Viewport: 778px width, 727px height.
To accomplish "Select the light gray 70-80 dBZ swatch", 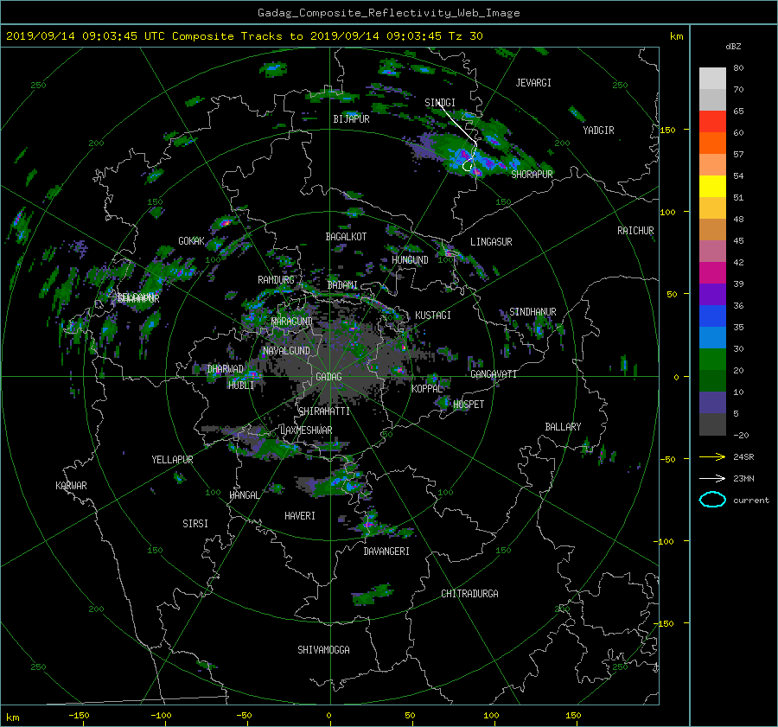I will (x=712, y=78).
